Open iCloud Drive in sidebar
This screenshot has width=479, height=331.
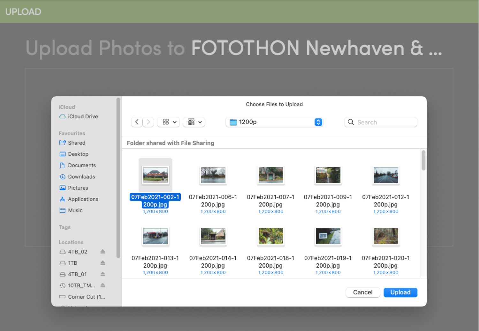pos(82,117)
